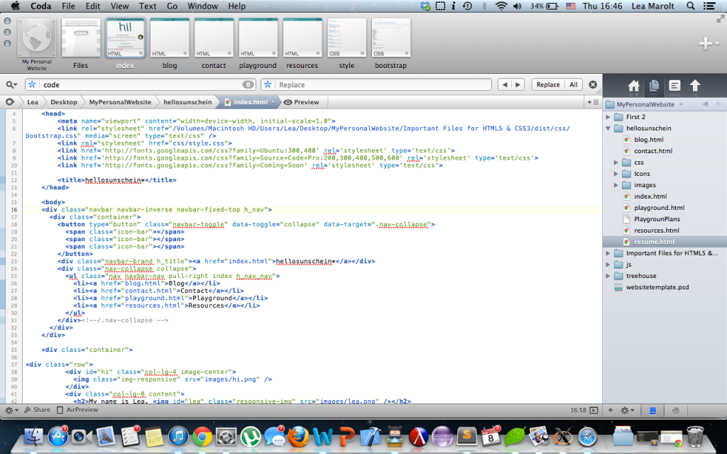
Task: Toggle Preview mode in path bar
Action: click(302, 102)
